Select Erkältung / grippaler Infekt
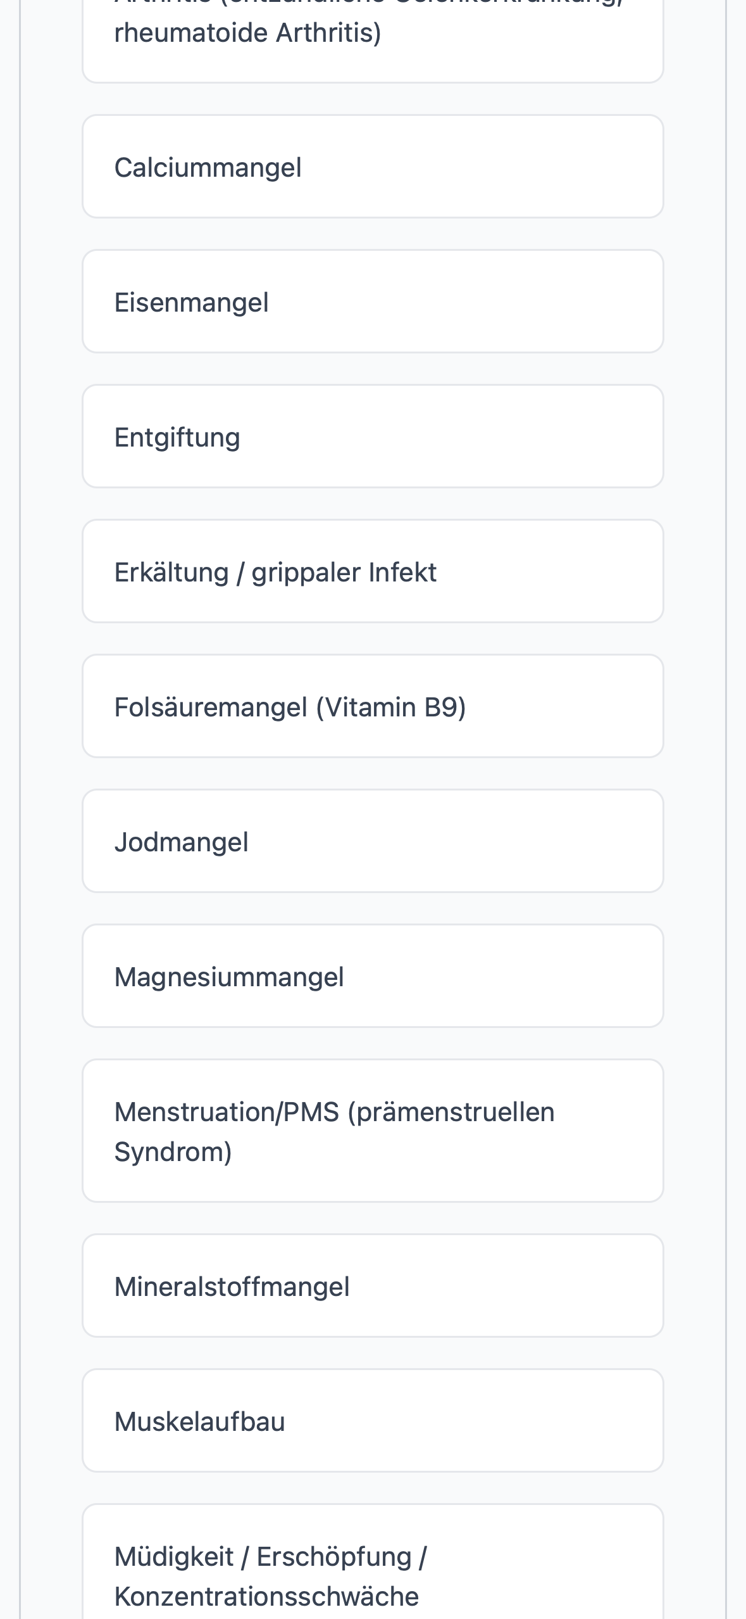 (373, 571)
